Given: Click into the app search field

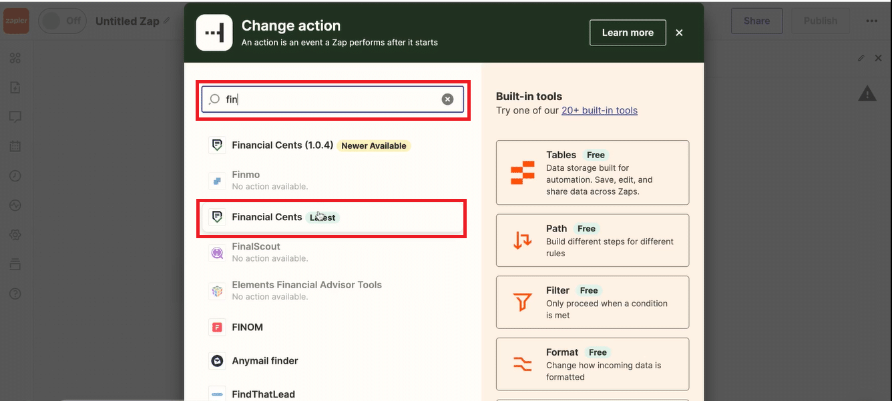Looking at the screenshot, I should [332, 99].
